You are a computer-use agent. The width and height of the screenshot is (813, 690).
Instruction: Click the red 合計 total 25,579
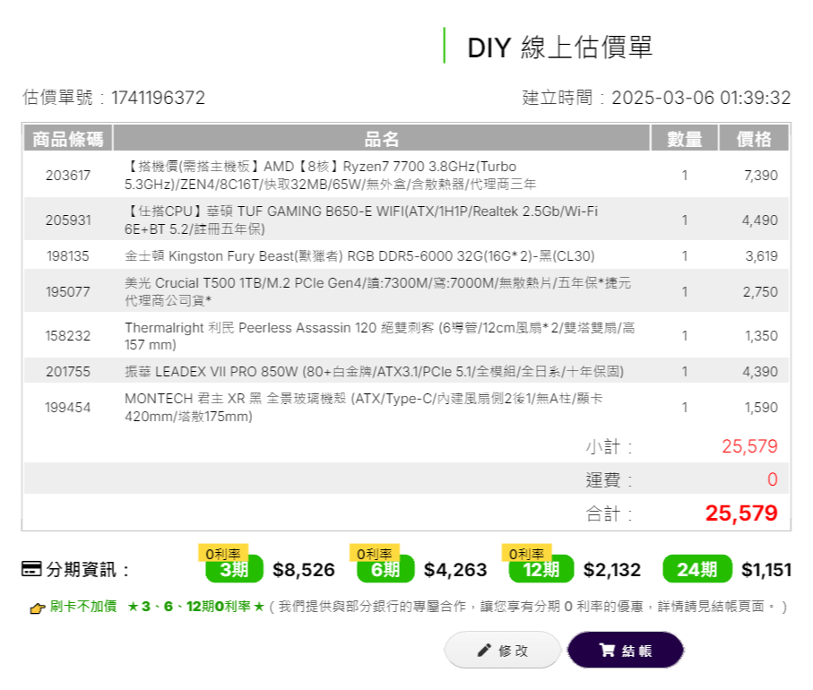742,513
